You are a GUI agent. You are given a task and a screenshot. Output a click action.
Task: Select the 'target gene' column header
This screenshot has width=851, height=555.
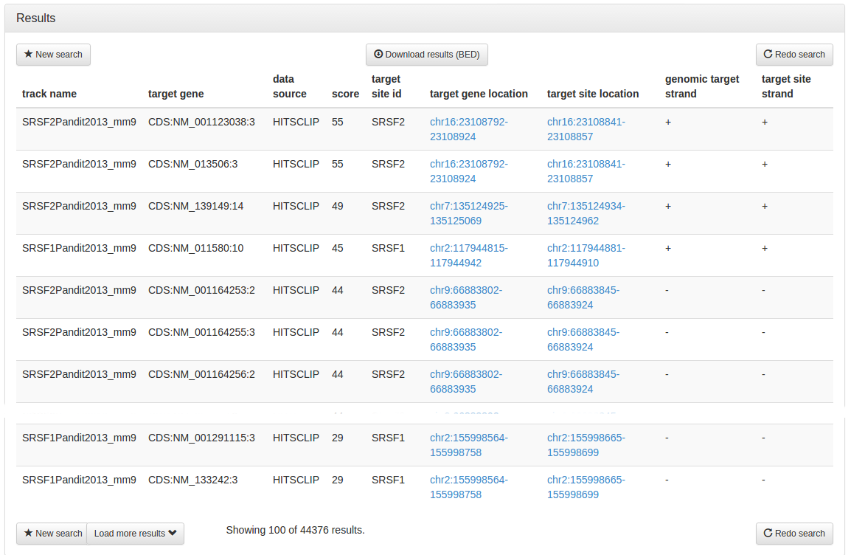point(176,94)
